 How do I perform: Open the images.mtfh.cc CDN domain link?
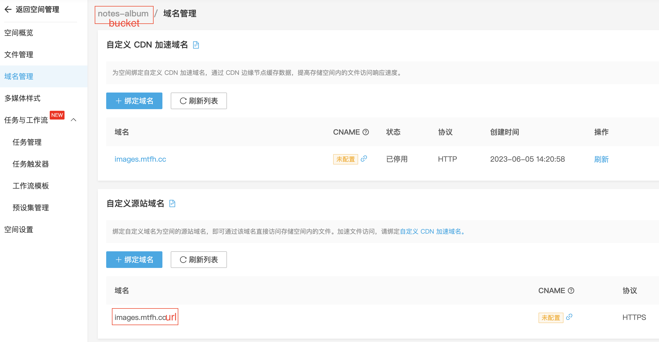coord(140,159)
